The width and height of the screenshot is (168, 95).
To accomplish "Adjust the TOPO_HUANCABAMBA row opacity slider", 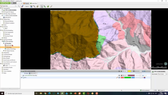I will [138, 71].
